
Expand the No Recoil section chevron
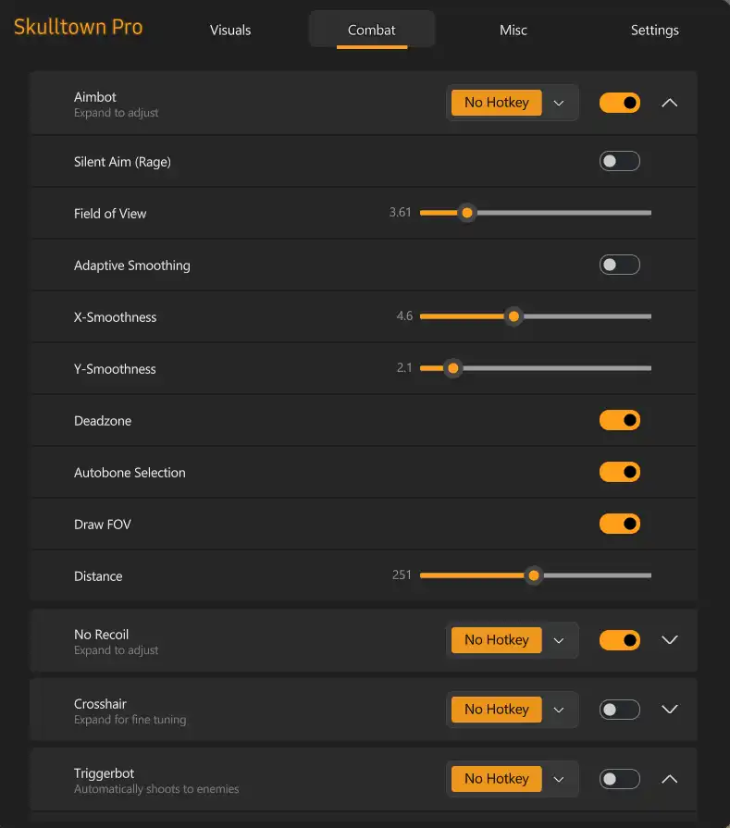[x=670, y=640]
